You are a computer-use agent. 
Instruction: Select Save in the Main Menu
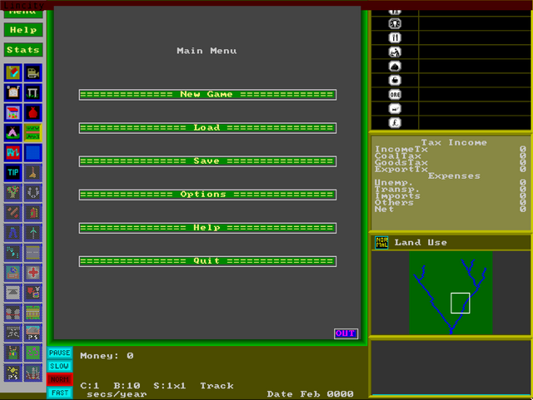pos(207,161)
